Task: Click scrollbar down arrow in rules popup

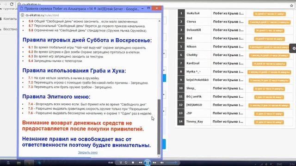Action: pyautogui.click(x=159, y=156)
